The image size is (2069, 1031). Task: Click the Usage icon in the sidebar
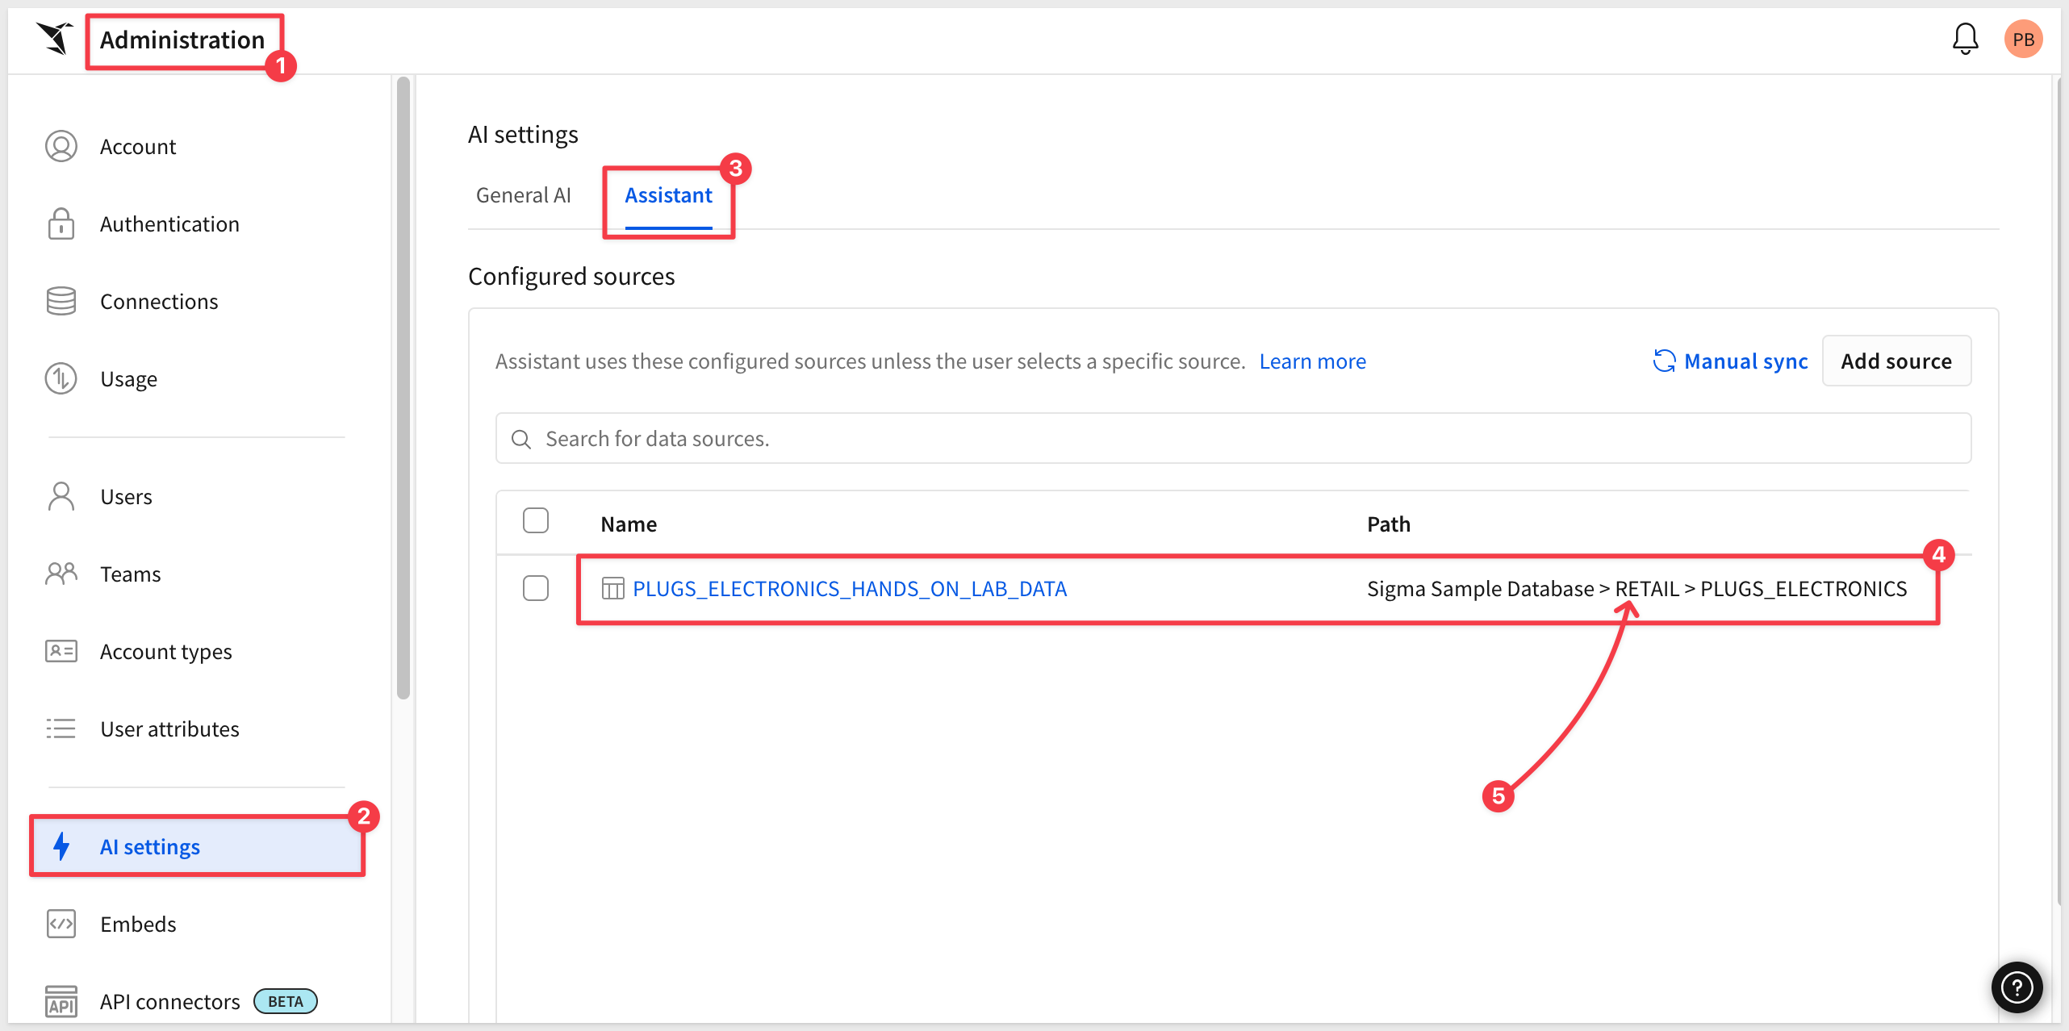(x=61, y=378)
